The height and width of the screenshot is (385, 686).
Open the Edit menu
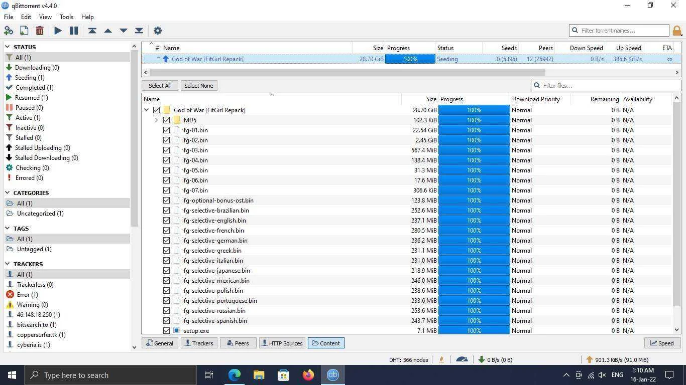(x=26, y=17)
